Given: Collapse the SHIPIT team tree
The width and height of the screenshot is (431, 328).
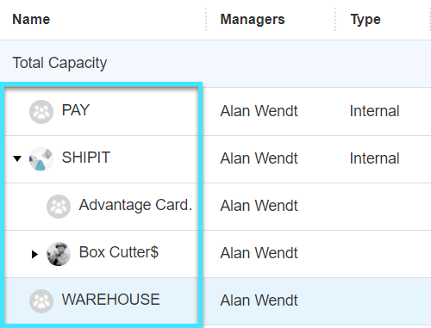Looking at the screenshot, I should (17, 158).
